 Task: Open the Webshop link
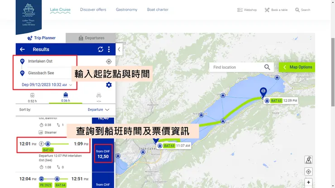247,10
